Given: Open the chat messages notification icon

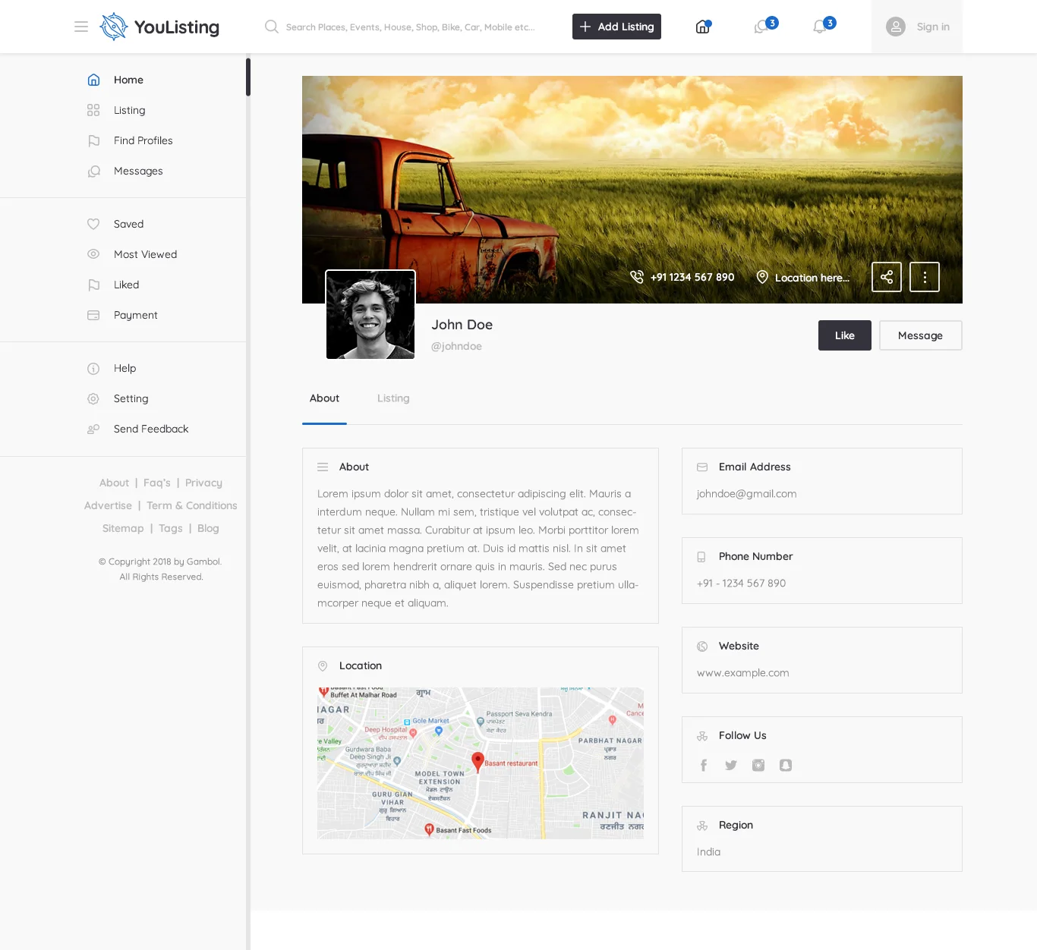Looking at the screenshot, I should (x=761, y=27).
